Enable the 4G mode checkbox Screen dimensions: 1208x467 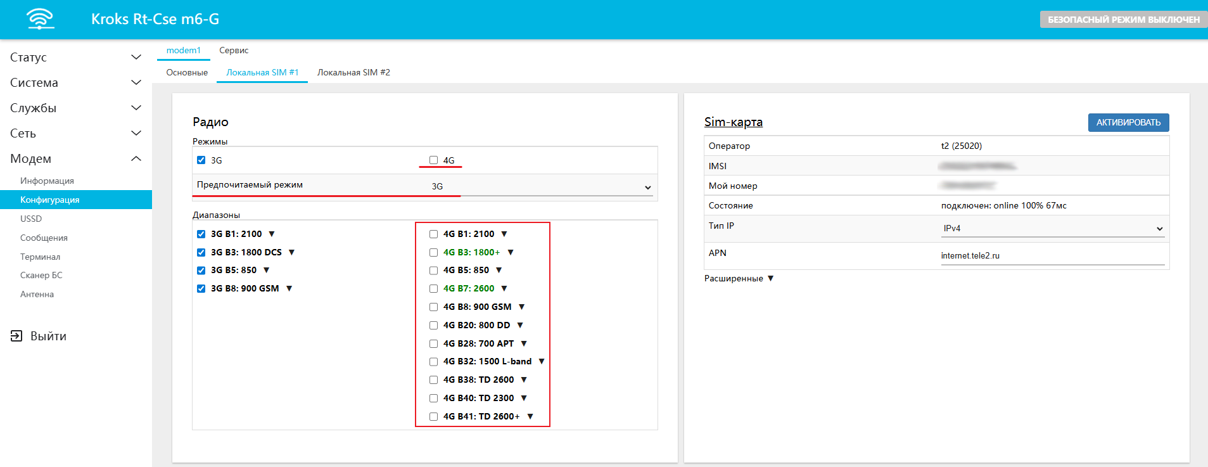[433, 160]
